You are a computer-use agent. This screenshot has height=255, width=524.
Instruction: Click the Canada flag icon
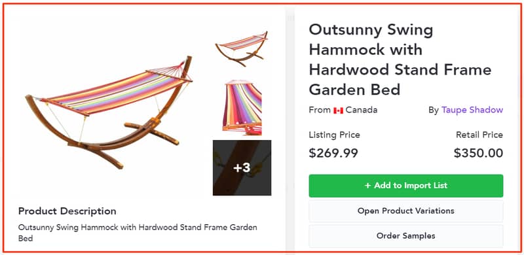coord(338,110)
